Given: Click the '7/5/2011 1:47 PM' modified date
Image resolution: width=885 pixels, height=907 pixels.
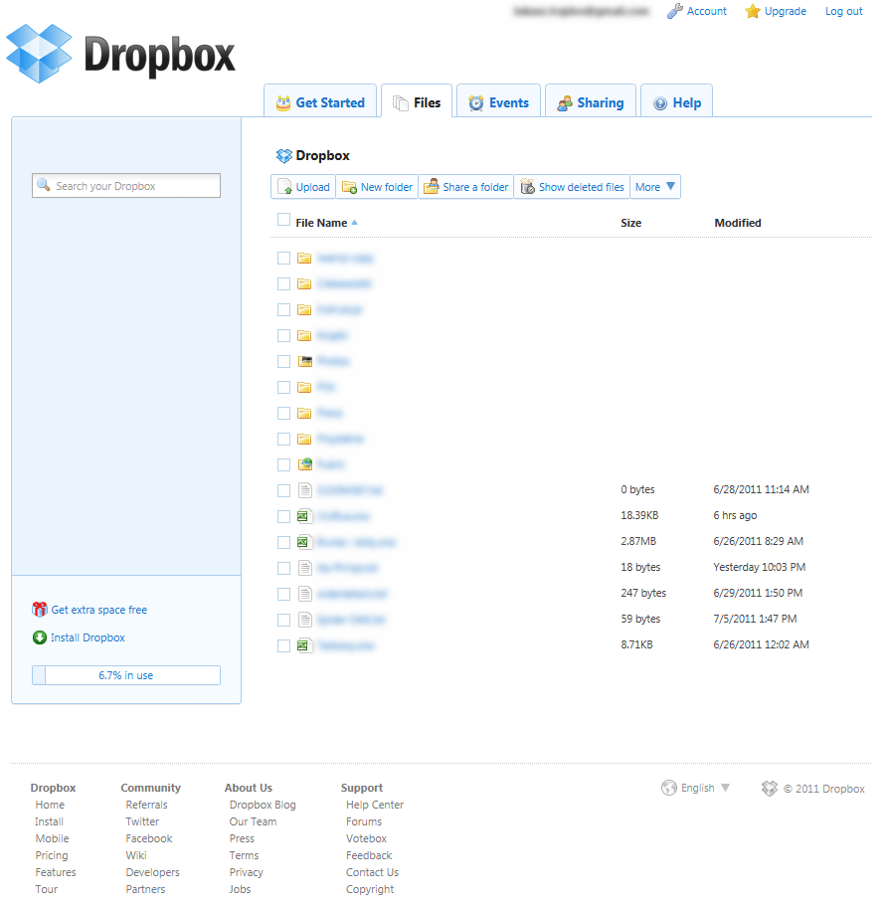Looking at the screenshot, I should 755,619.
